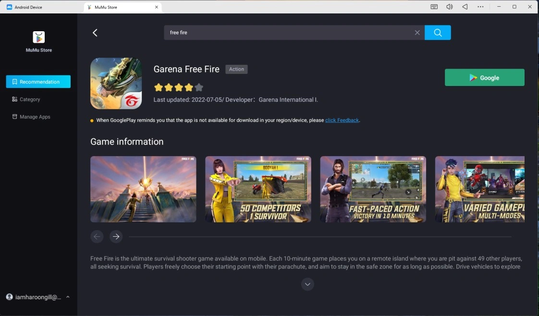Click the back arrow above the app details
This screenshot has width=539, height=316.
tap(95, 32)
